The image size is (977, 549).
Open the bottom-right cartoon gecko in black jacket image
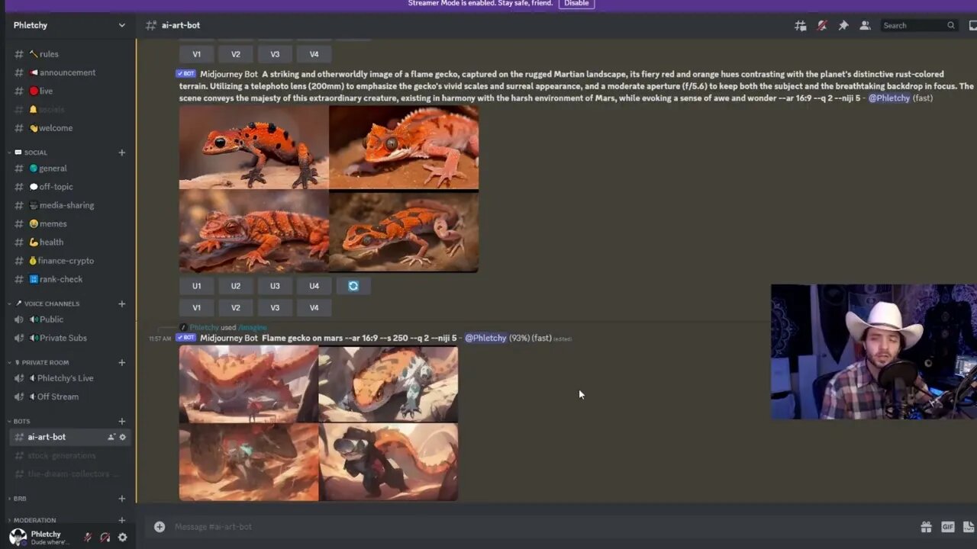coord(389,462)
